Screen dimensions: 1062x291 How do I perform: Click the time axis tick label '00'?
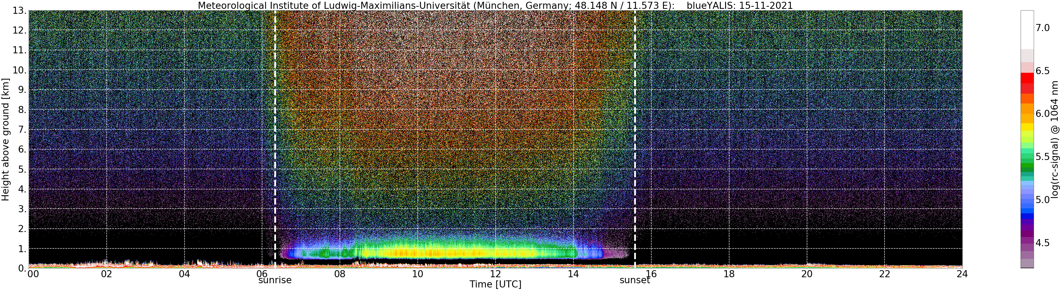(33, 274)
